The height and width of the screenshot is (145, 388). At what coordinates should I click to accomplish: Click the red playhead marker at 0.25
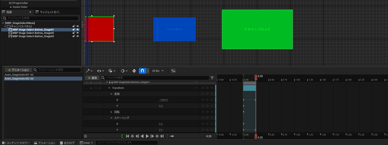coord(256,77)
